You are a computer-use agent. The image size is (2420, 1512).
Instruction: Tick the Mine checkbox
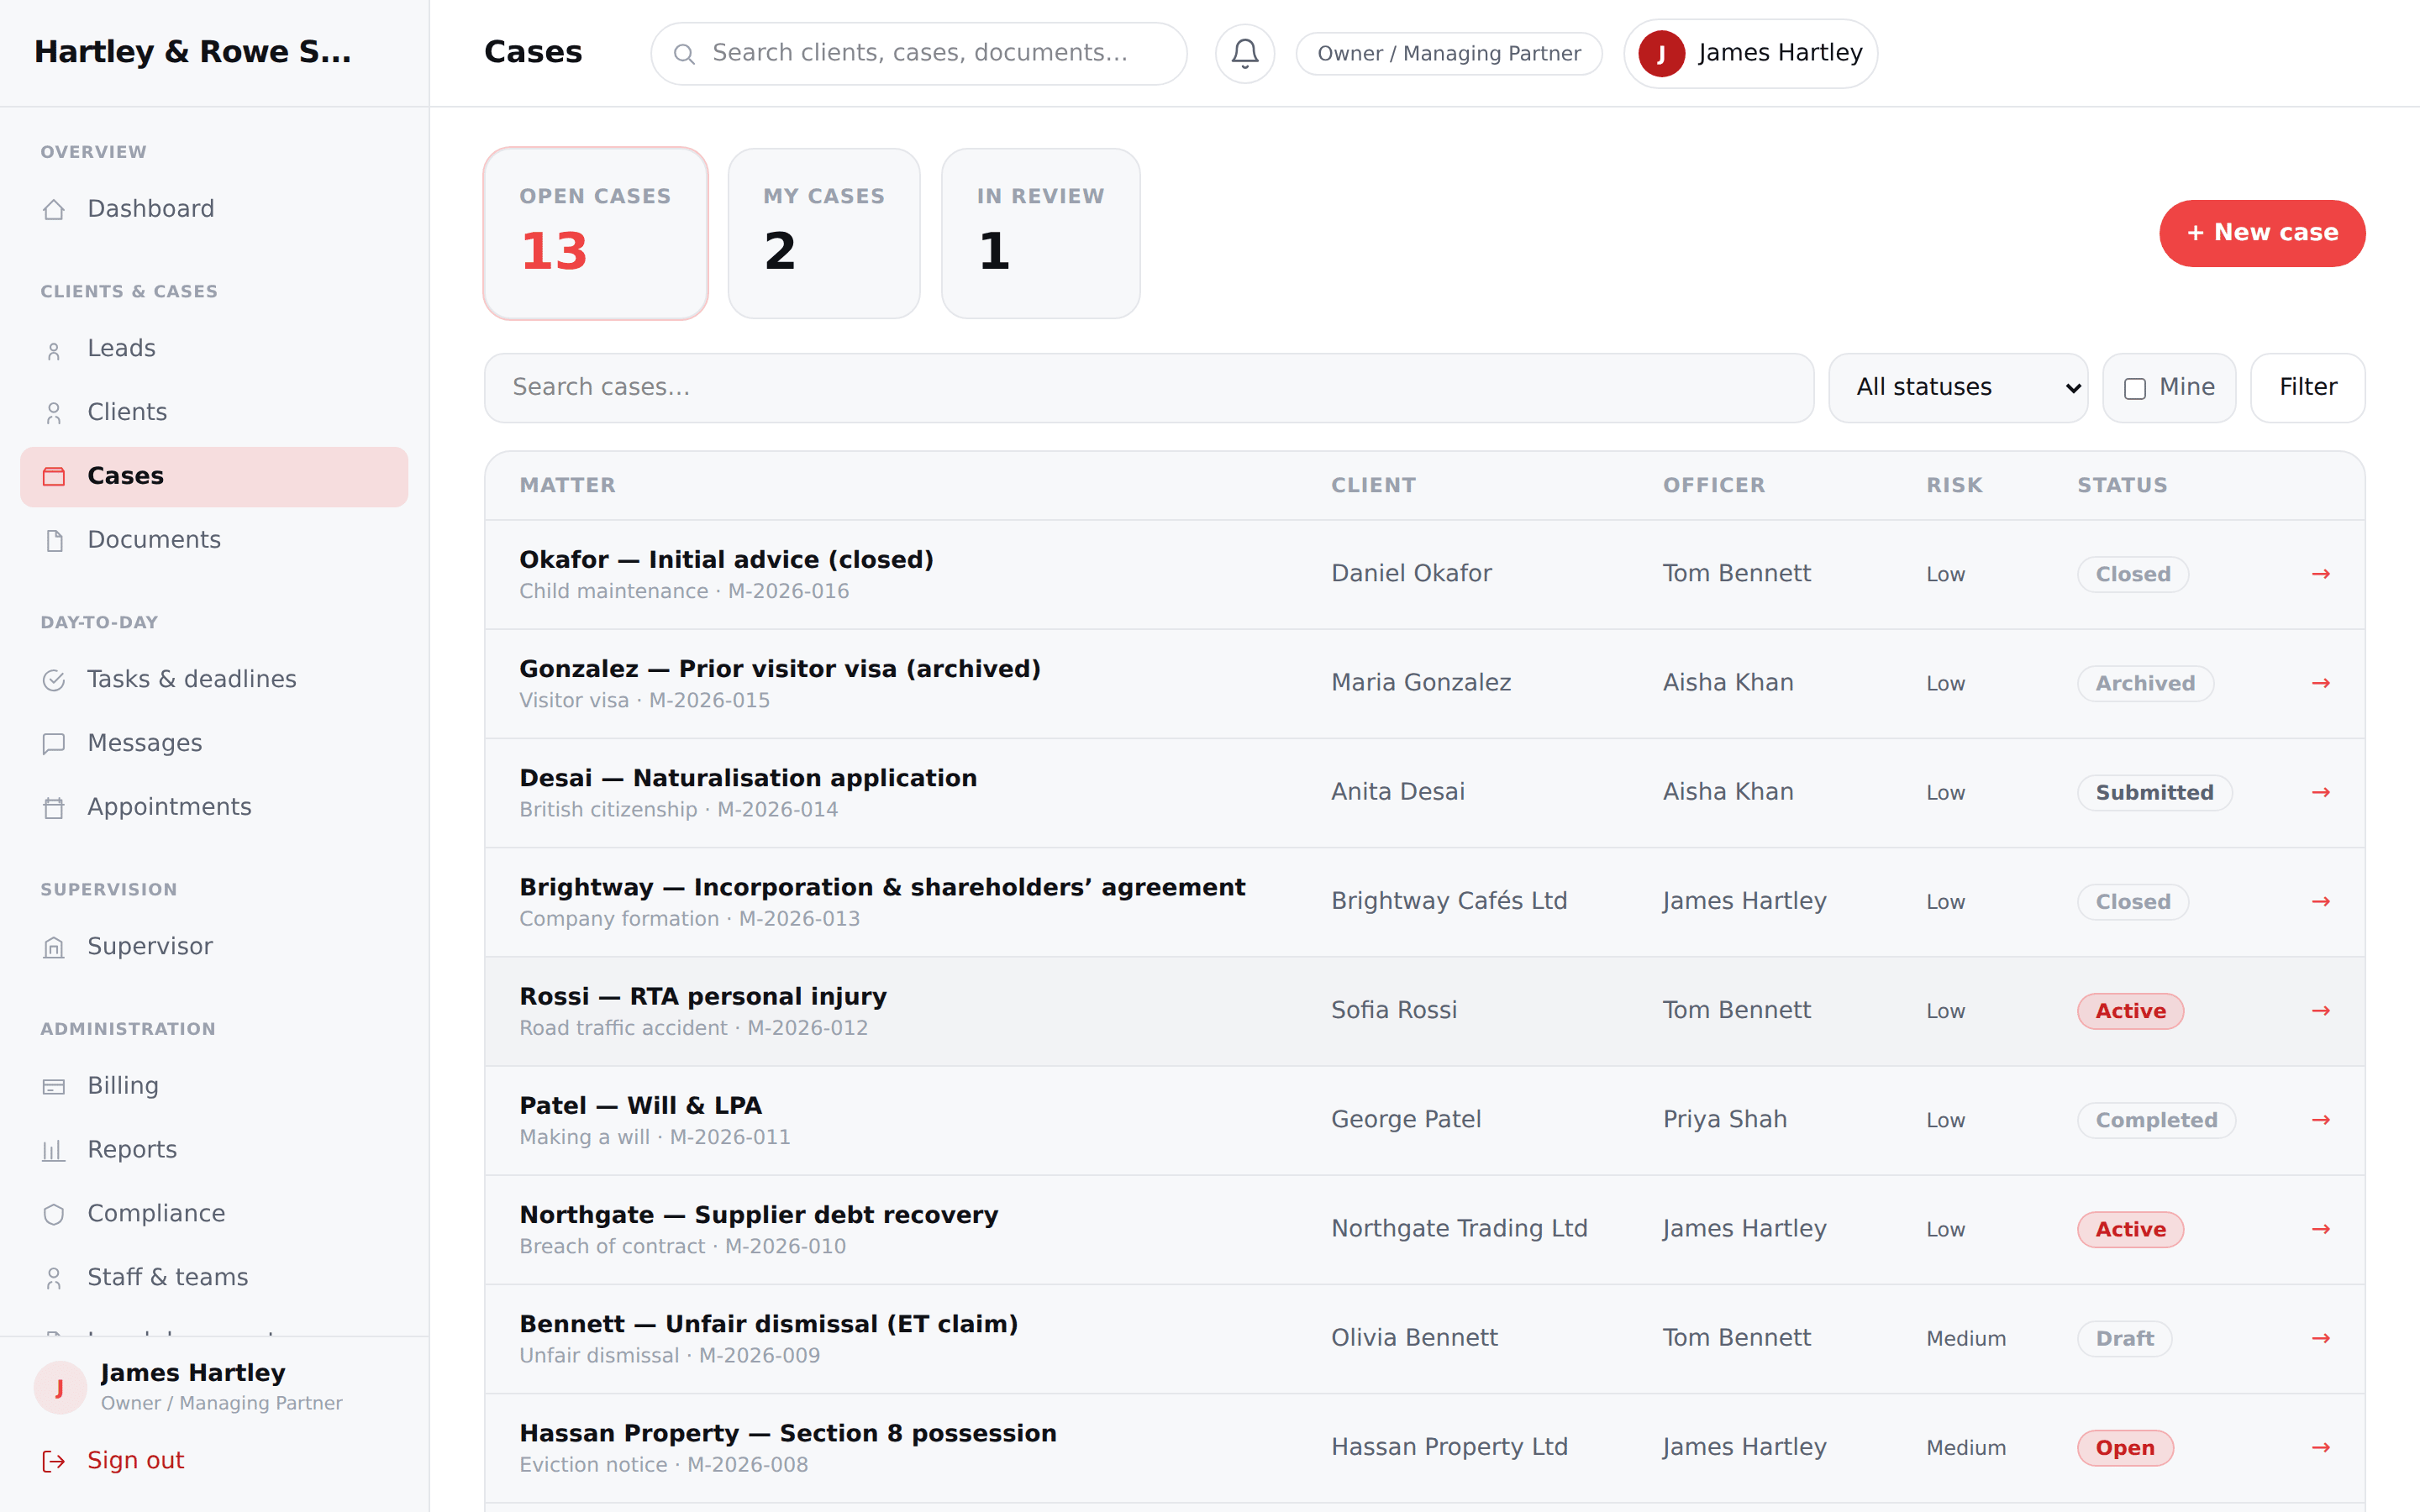click(2135, 388)
